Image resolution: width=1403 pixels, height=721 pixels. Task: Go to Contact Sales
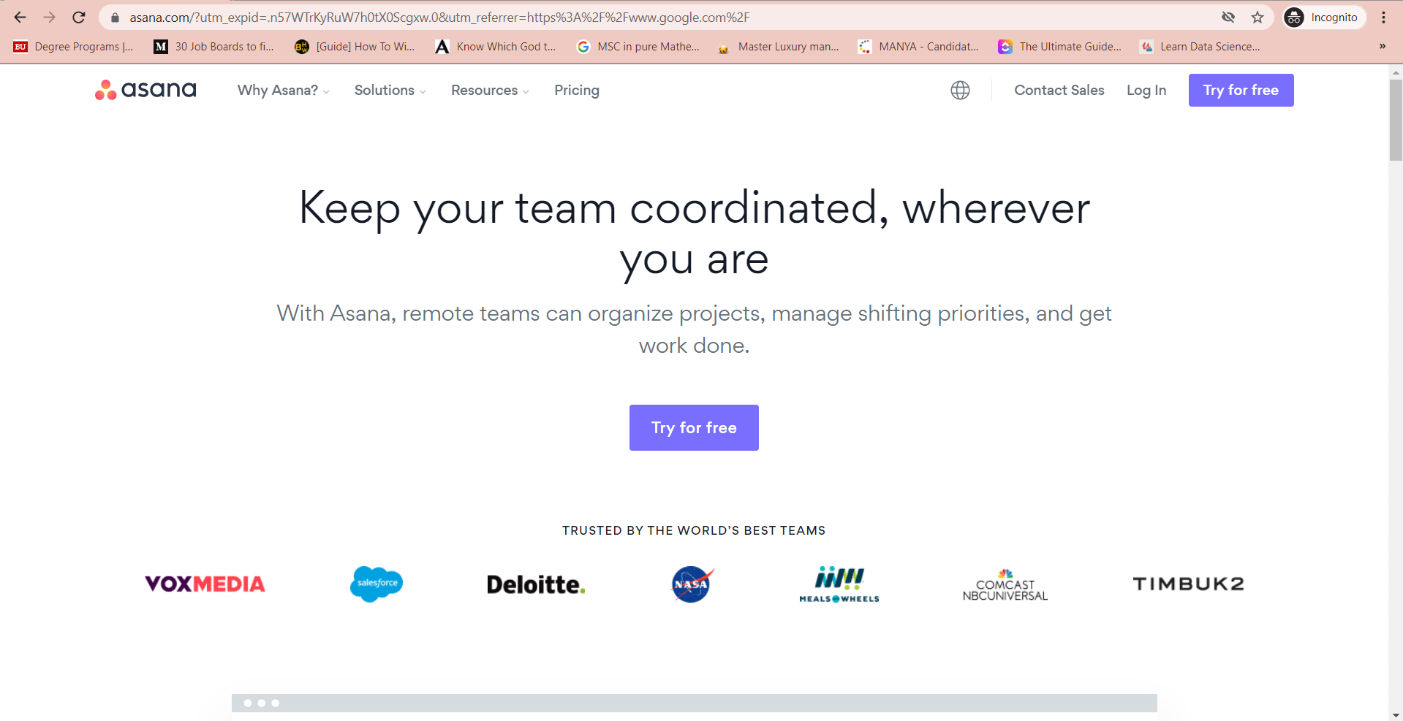click(1059, 90)
